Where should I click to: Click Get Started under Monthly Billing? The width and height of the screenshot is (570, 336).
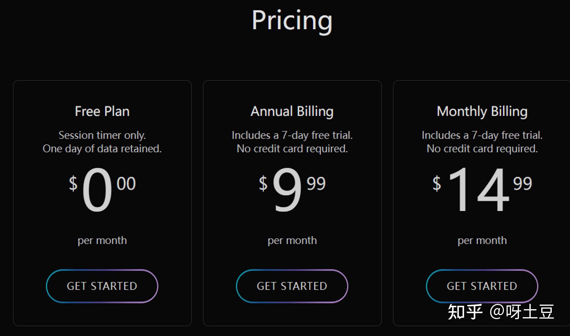pyautogui.click(x=482, y=286)
